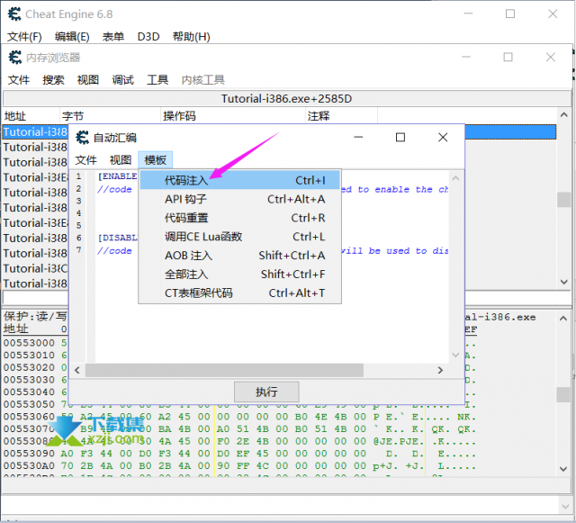Click disassembler scrollbar up arrow

pos(564,115)
